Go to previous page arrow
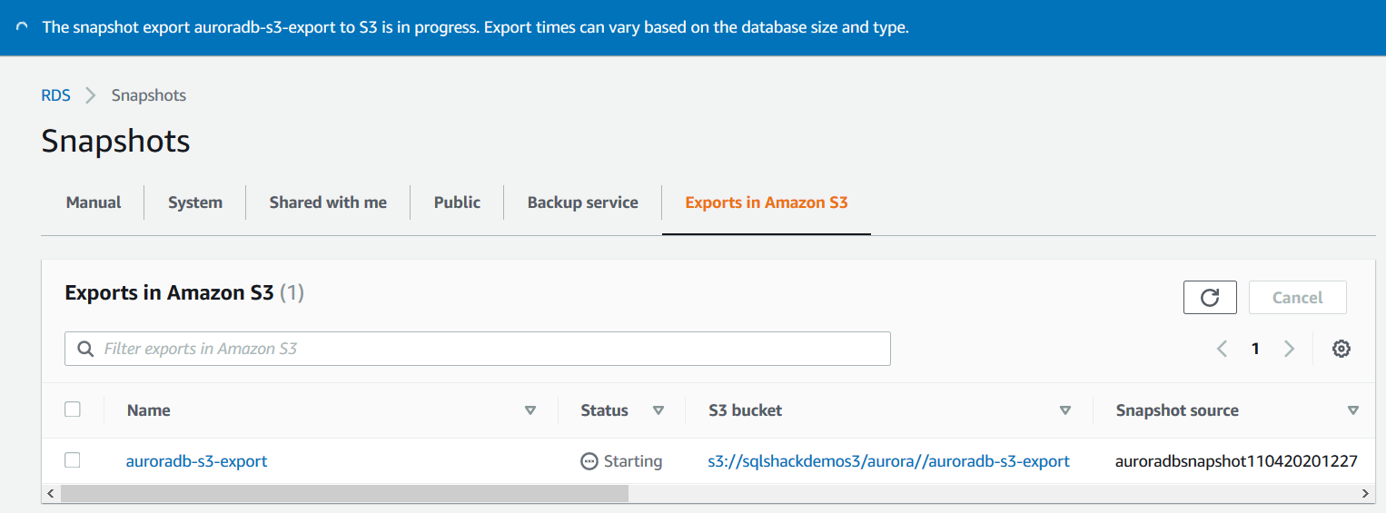Screen dimensions: 1386x513 click(1223, 349)
